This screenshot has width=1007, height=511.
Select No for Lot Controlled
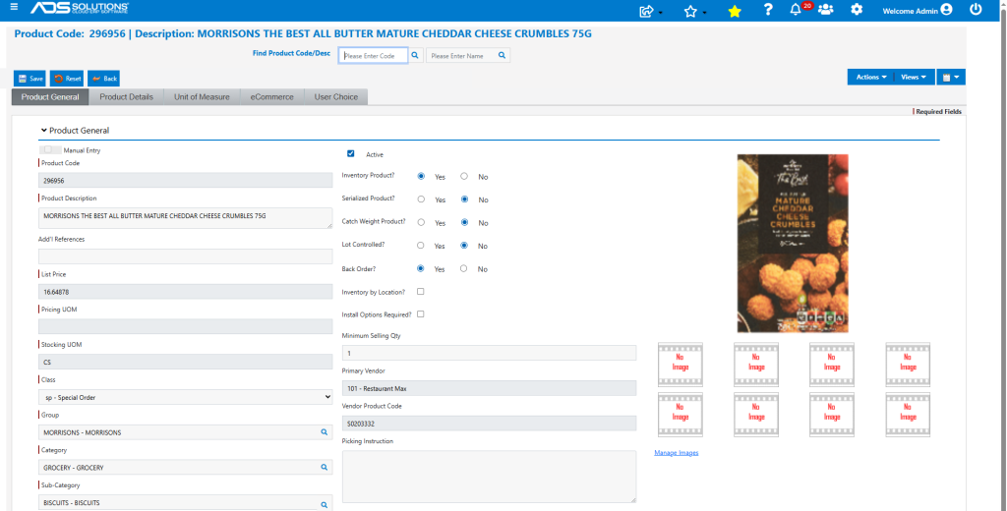click(464, 246)
